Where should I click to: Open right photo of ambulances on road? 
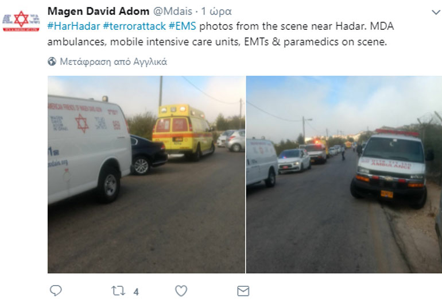click(x=344, y=174)
